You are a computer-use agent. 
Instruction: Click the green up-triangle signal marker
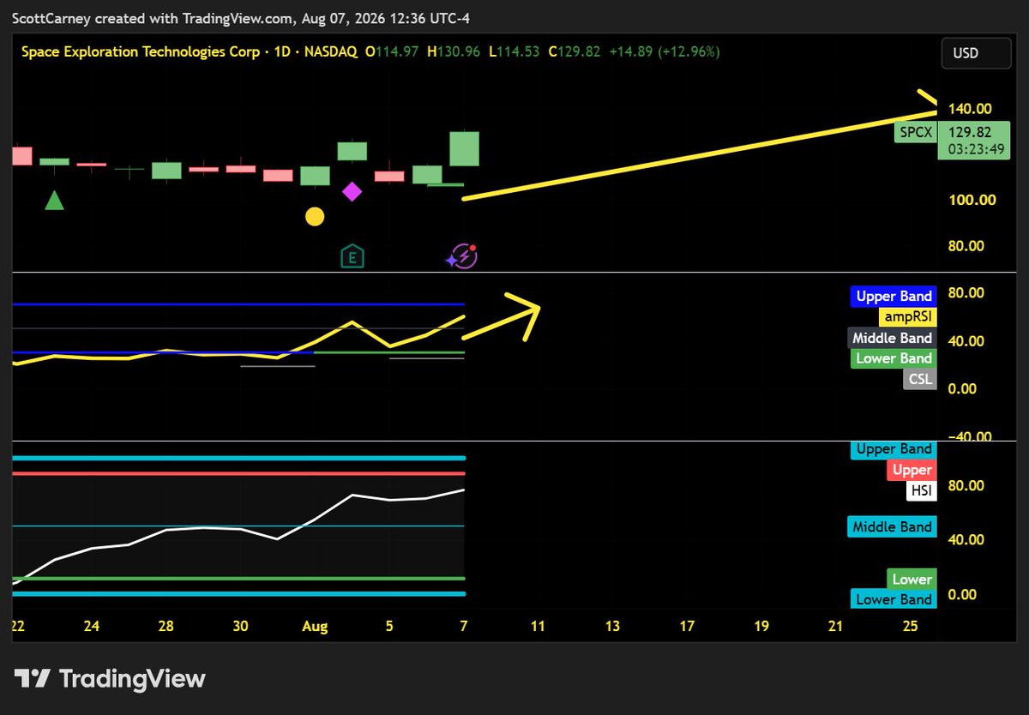tap(55, 201)
